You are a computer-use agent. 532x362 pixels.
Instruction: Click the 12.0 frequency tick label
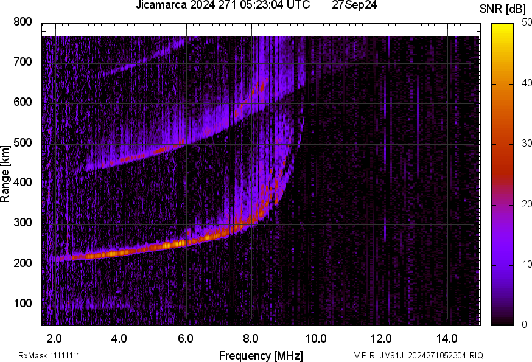[382, 338]
